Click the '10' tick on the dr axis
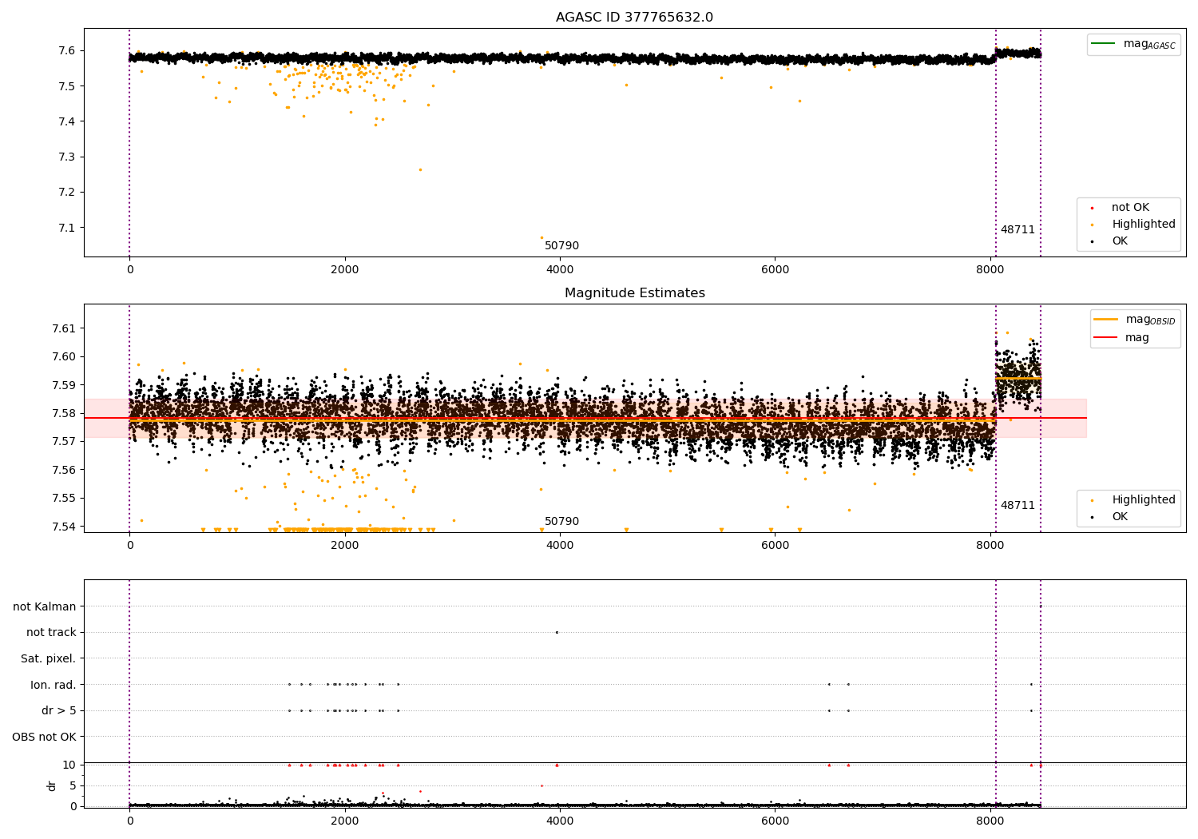The image size is (1198, 839). [69, 765]
